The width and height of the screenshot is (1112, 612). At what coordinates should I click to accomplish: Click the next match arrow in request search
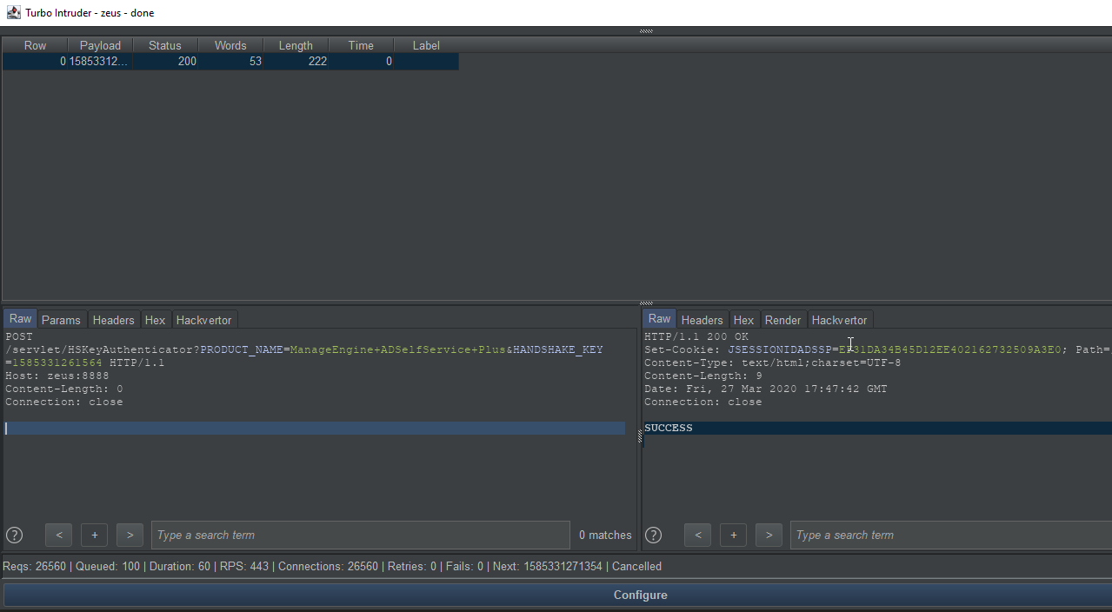[x=130, y=535]
